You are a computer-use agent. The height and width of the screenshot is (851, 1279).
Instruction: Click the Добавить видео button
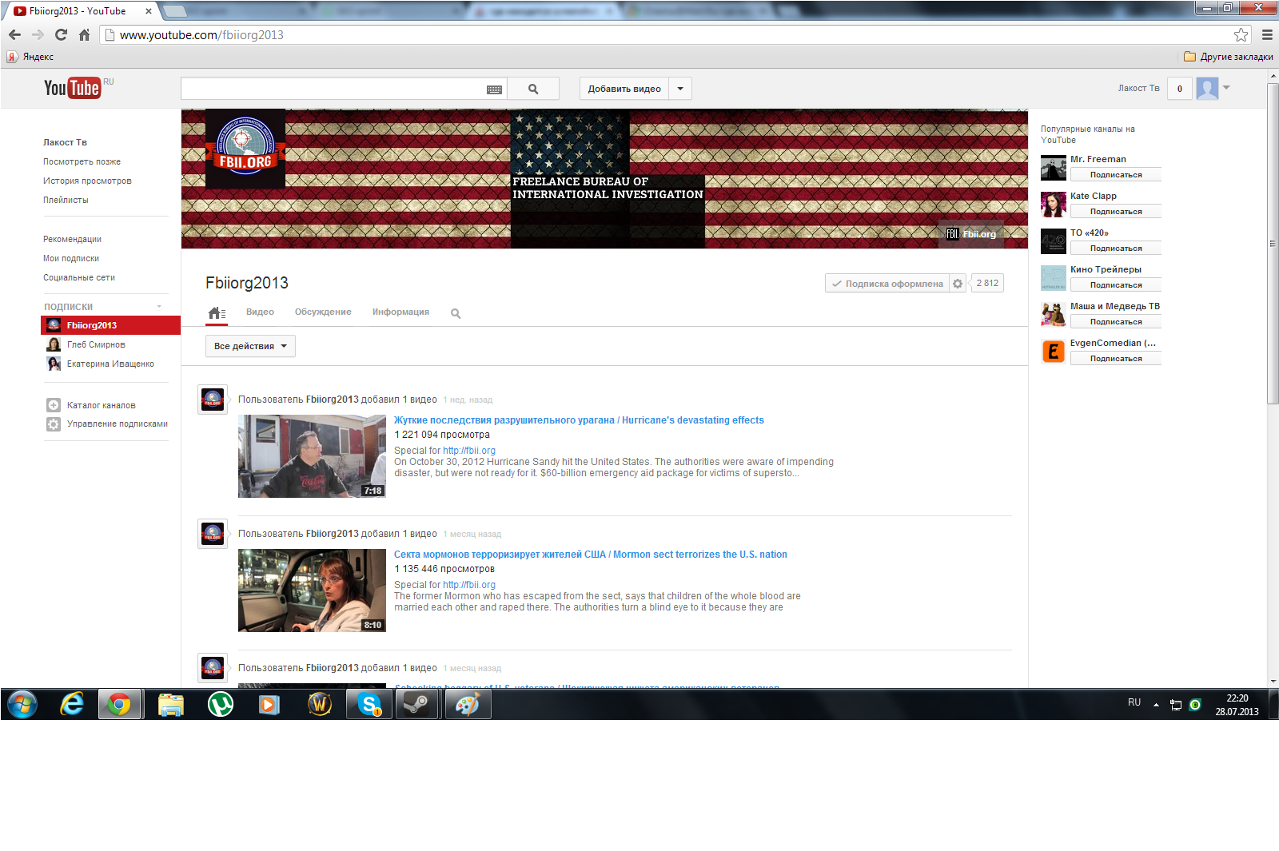pyautogui.click(x=624, y=89)
